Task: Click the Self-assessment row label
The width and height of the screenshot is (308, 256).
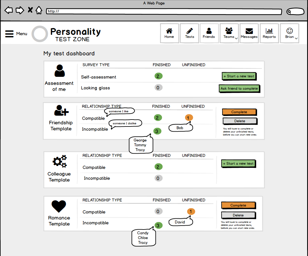Action: pyautogui.click(x=99, y=77)
